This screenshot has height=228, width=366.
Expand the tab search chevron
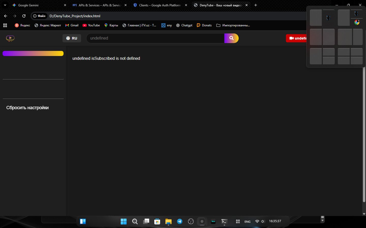[x=5, y=5]
